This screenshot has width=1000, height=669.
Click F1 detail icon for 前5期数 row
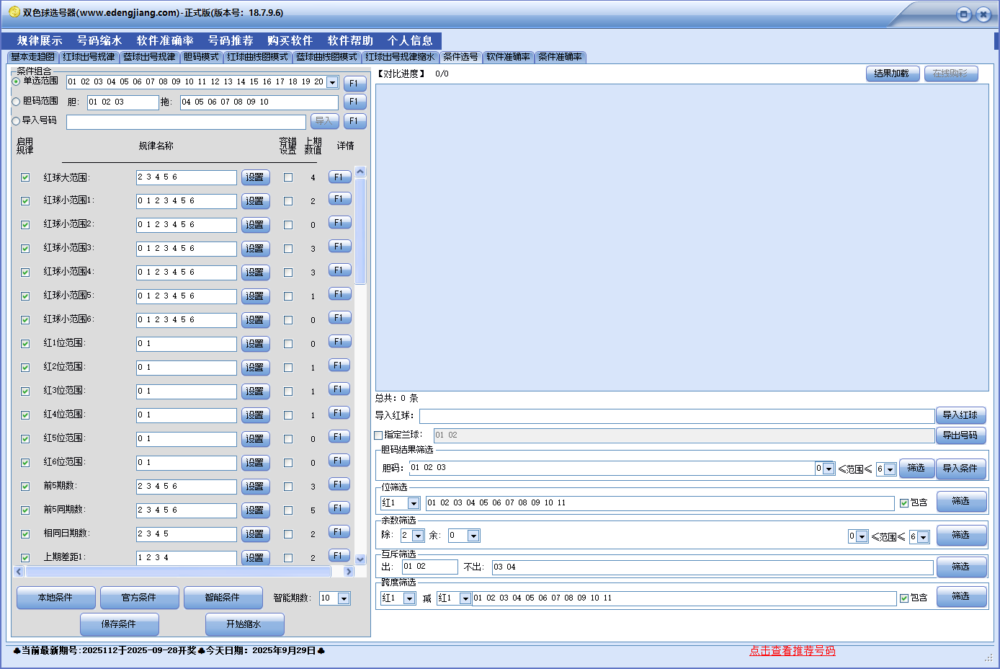[x=339, y=484]
